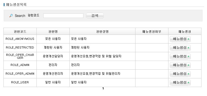
Task: Click 메뉴생성 button for ROLE_OPER_ADMIN
Action: [x=180, y=74]
